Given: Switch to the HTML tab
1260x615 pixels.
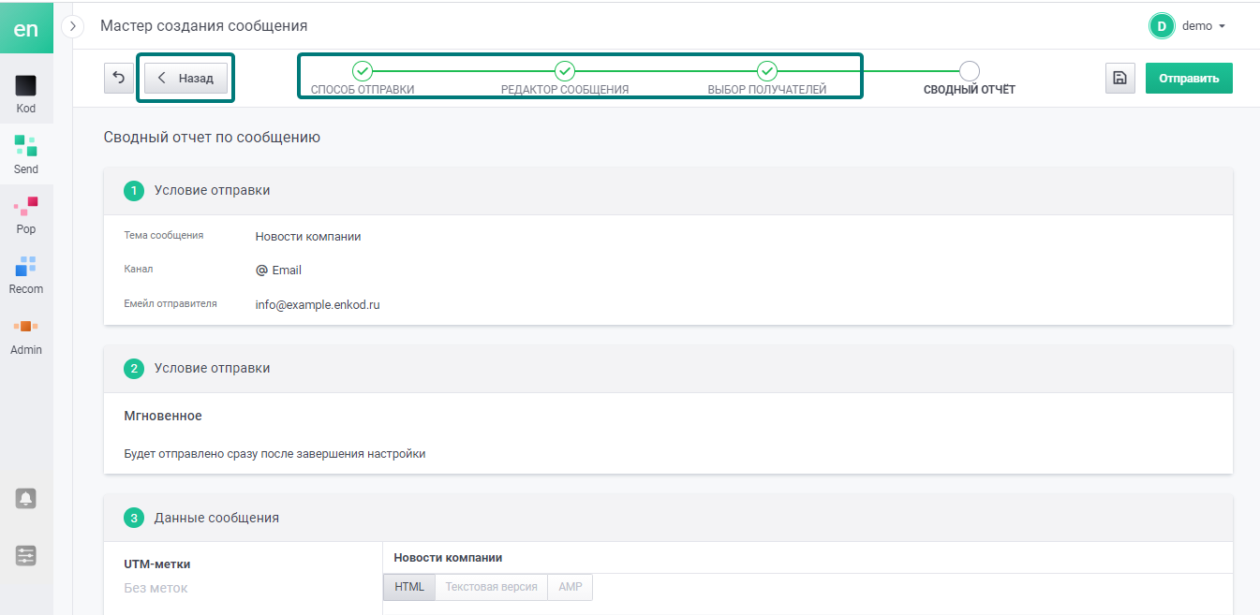Looking at the screenshot, I should click(409, 587).
